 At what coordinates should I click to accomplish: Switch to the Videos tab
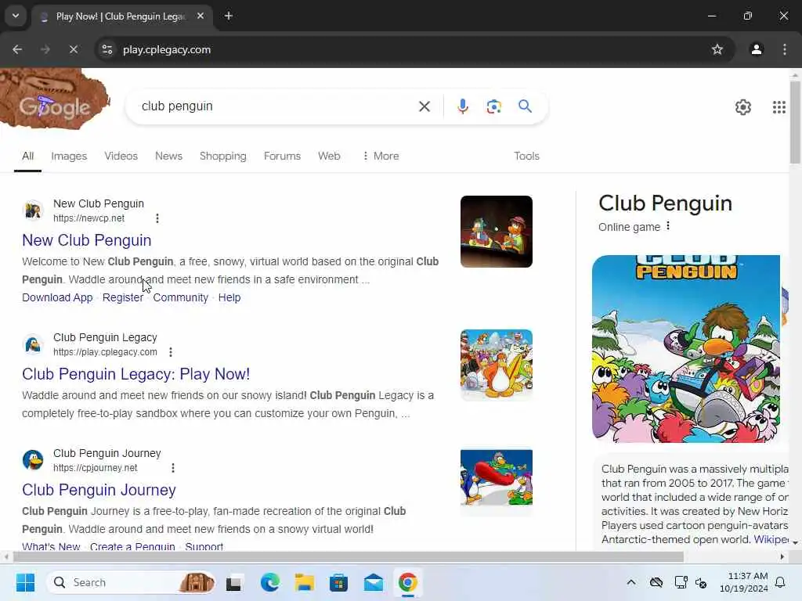tap(121, 156)
